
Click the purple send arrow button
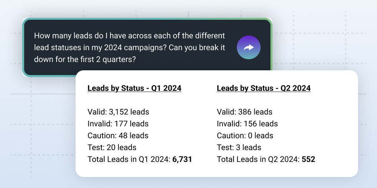click(248, 47)
